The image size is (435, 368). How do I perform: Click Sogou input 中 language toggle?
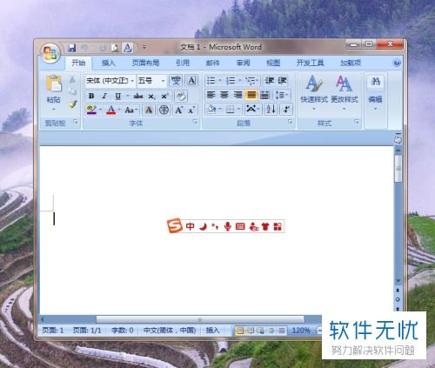[x=190, y=226]
